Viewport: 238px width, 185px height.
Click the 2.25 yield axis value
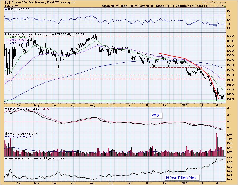pyautogui.click(x=229, y=158)
